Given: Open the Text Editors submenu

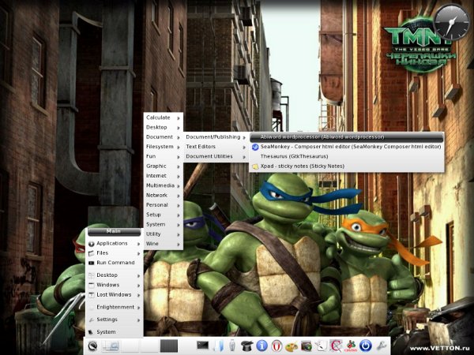Looking at the screenshot, I should 216,147.
